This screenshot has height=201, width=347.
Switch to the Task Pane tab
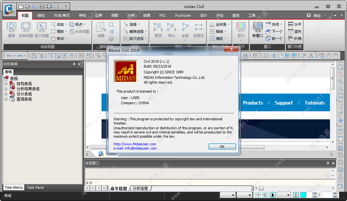click(x=35, y=187)
